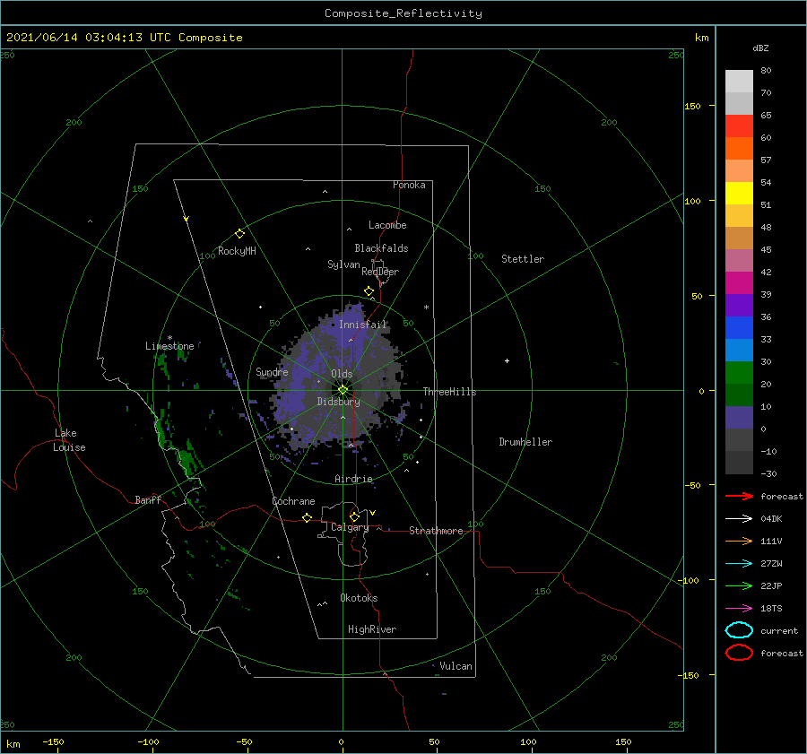The height and width of the screenshot is (754, 807).
Task: Click the Drumheller label
Action: (x=525, y=442)
